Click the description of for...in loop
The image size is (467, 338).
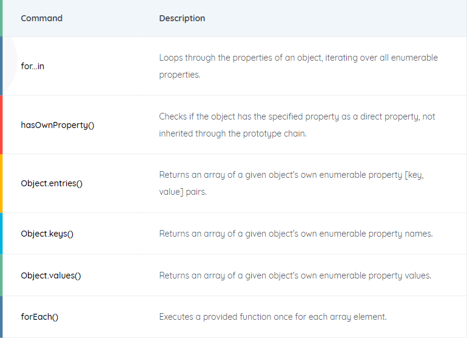[298, 66]
